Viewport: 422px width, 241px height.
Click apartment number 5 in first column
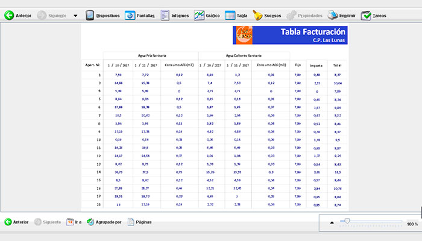coord(99,99)
